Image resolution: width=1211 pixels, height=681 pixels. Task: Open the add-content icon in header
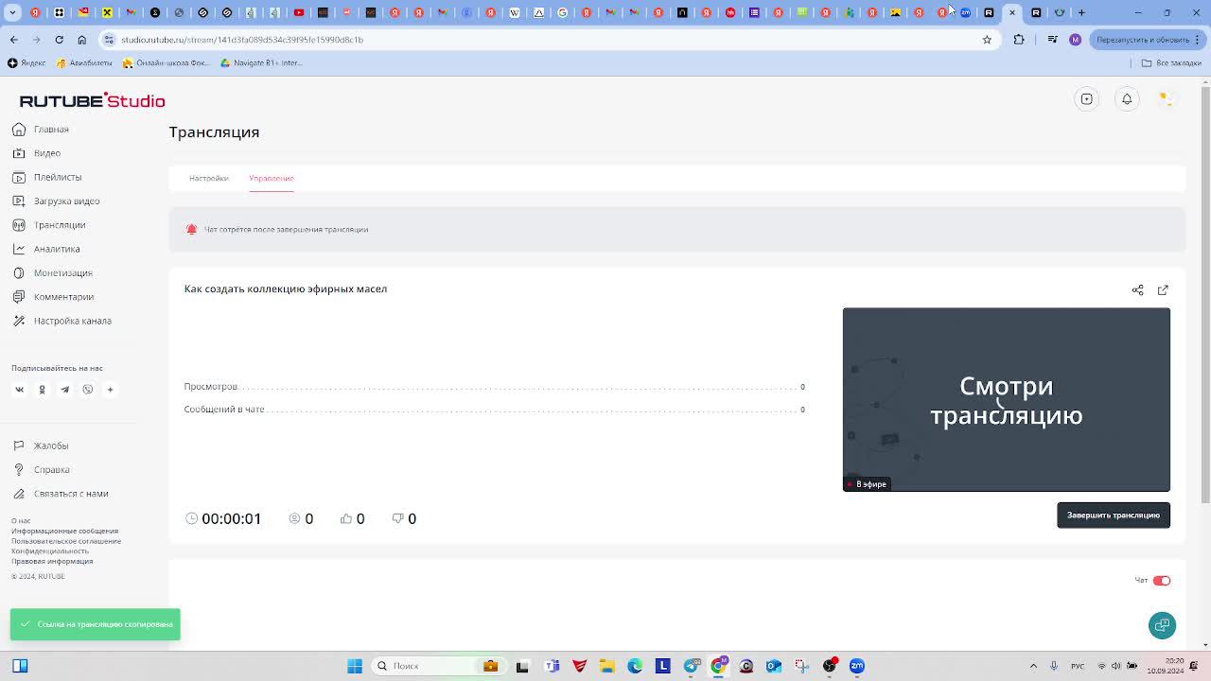pos(1087,99)
